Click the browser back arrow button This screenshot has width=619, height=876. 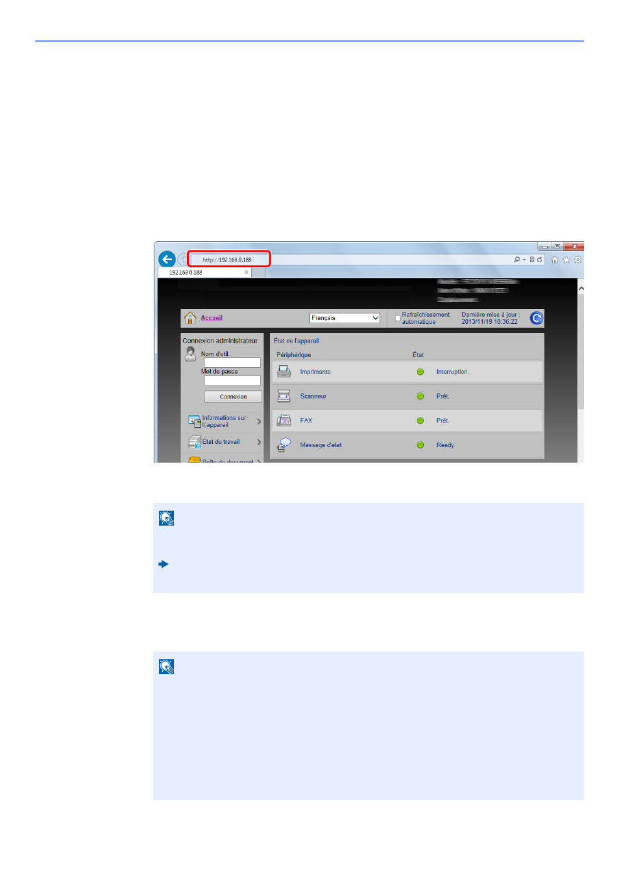point(167,260)
